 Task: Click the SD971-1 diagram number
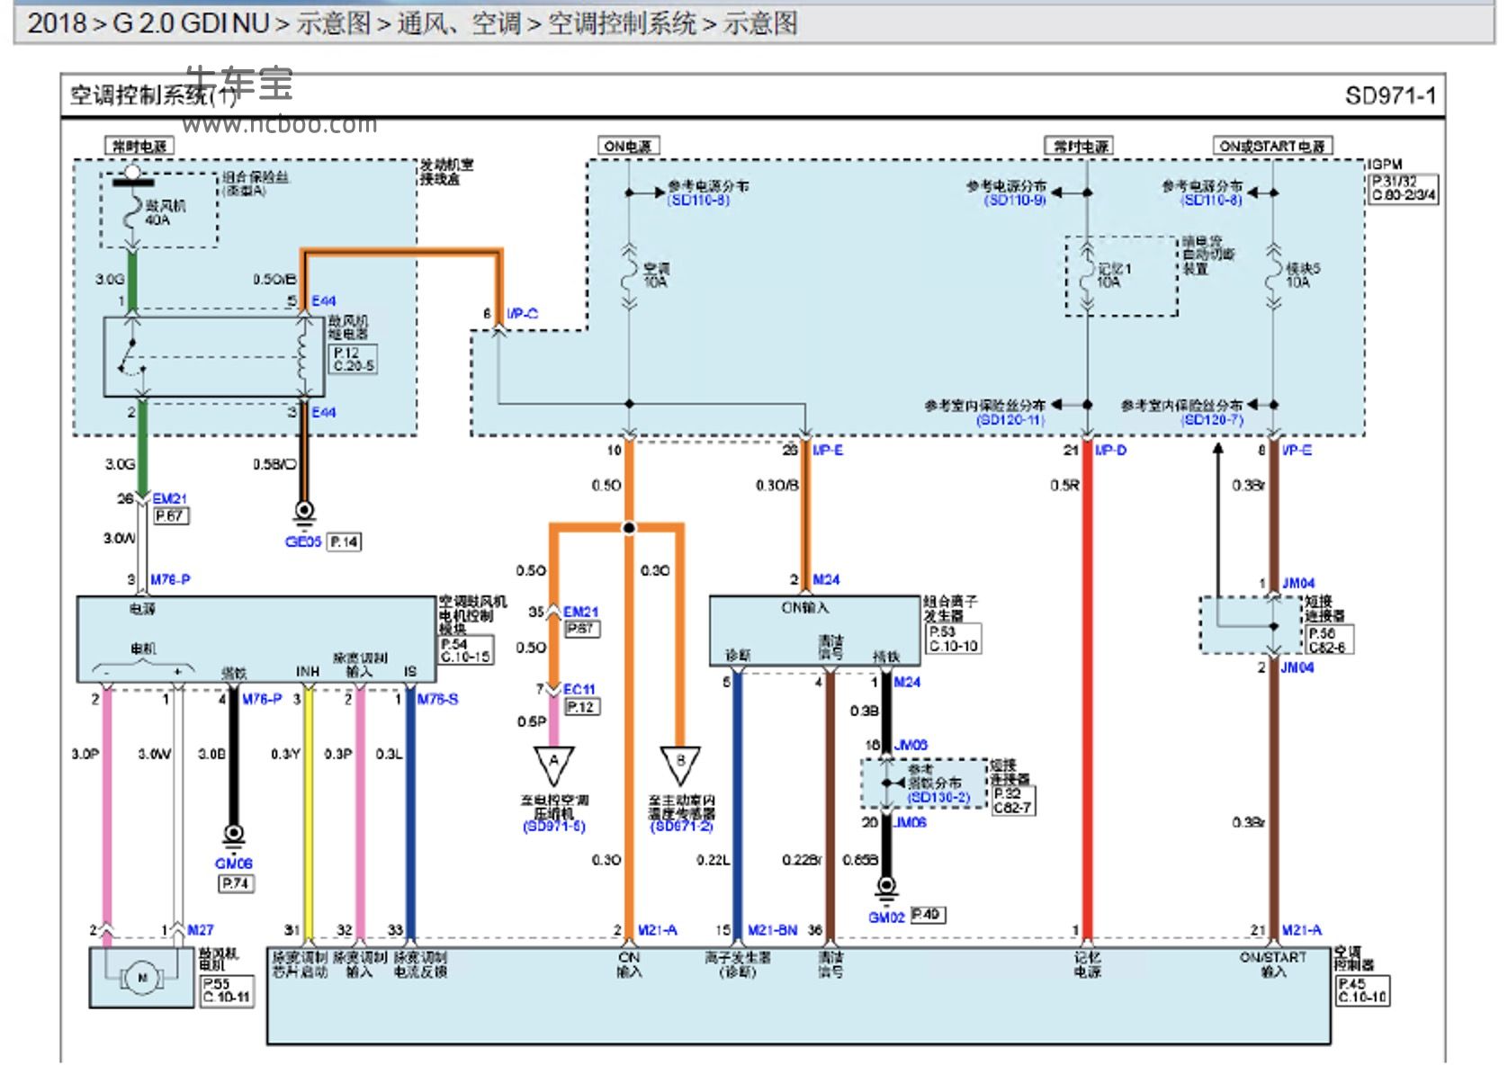point(1390,95)
